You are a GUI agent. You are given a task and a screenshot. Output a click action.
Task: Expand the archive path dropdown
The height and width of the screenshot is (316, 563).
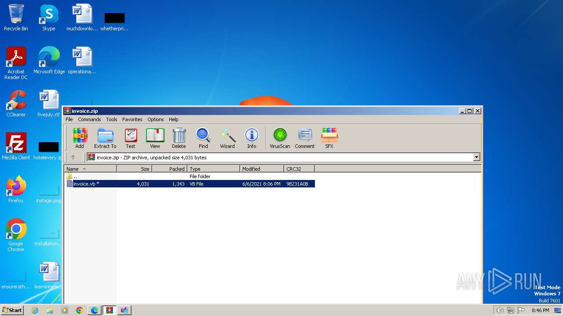coord(476,157)
